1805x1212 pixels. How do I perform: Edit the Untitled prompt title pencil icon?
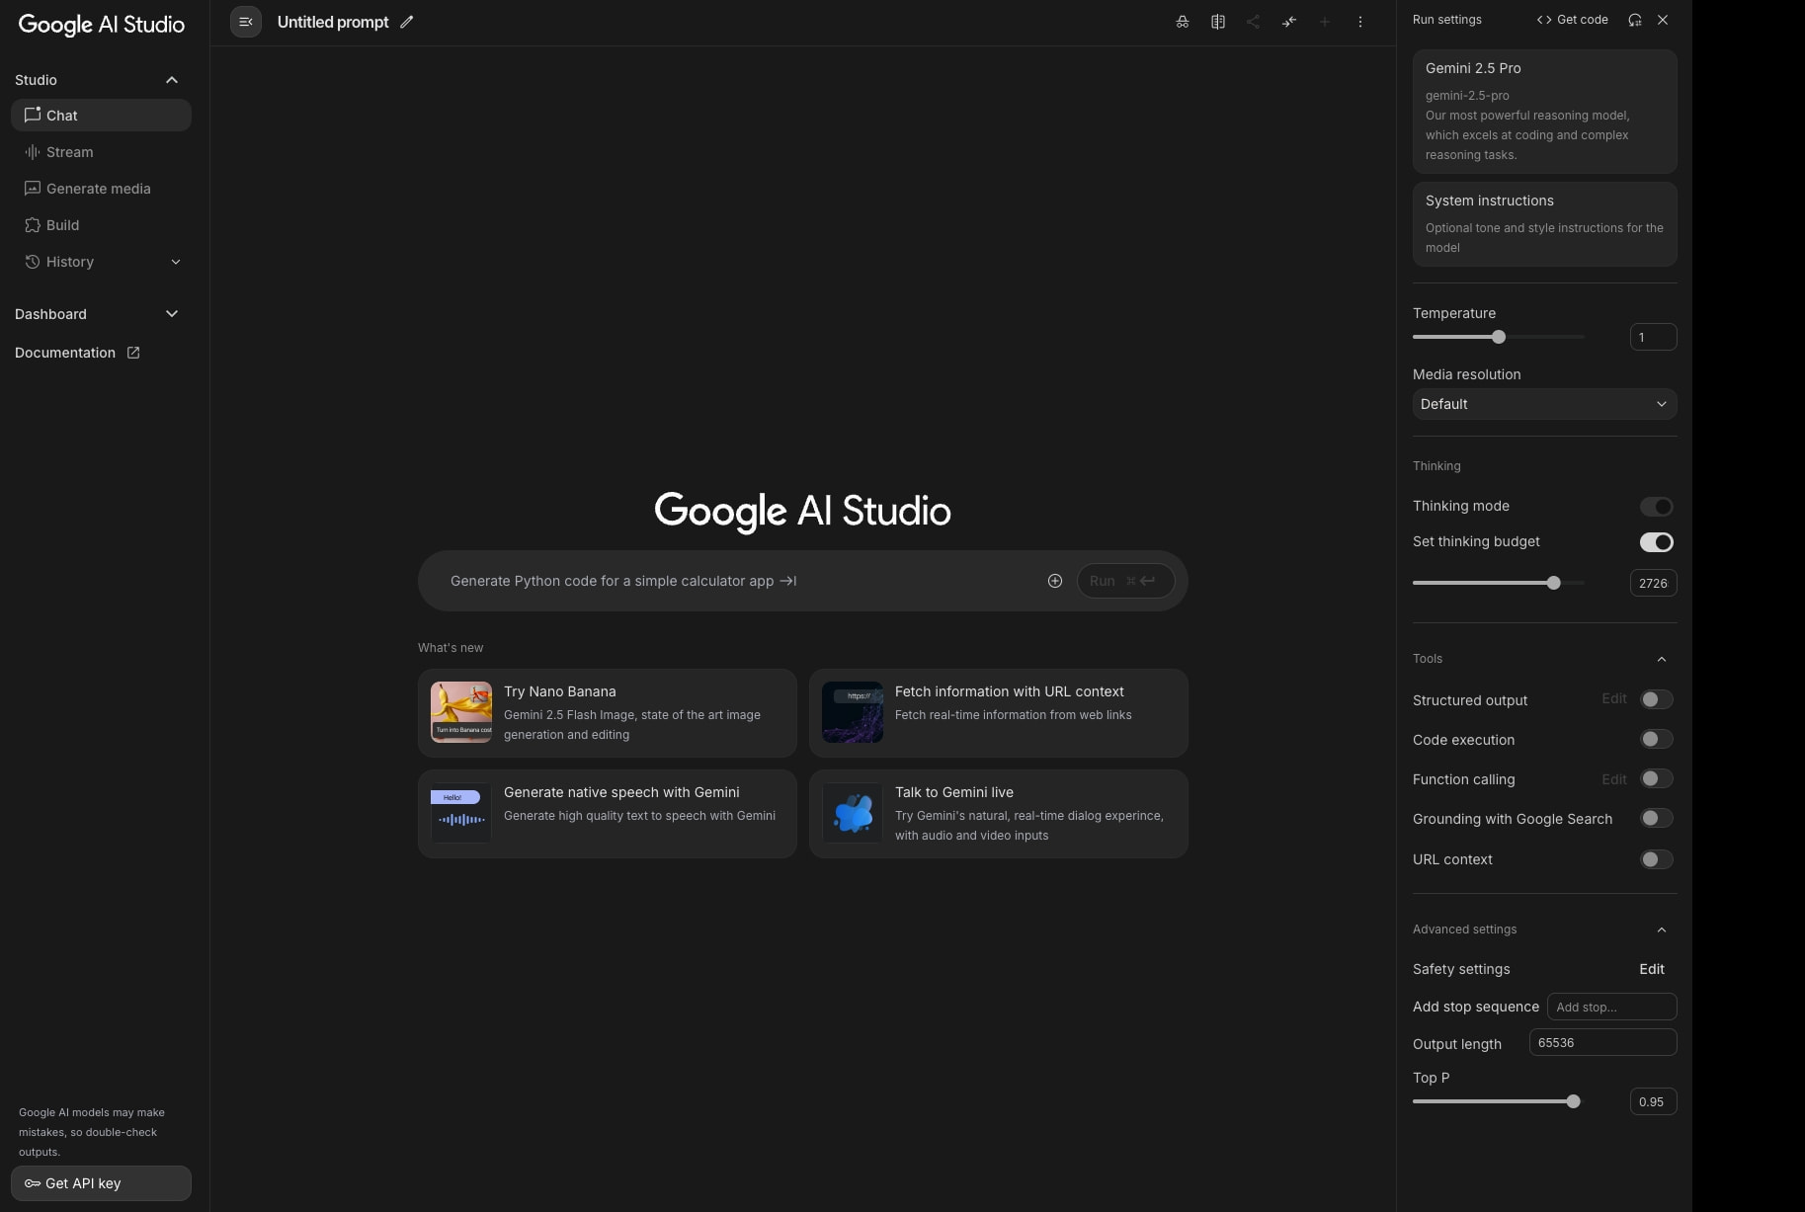pyautogui.click(x=406, y=22)
